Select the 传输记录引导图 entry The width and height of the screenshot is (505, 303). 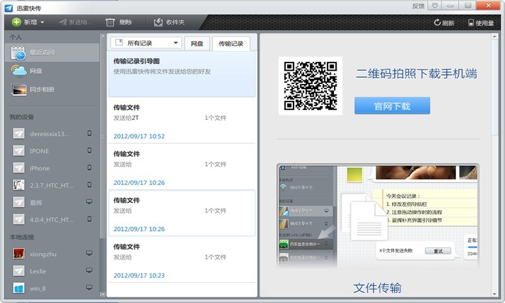click(182, 74)
